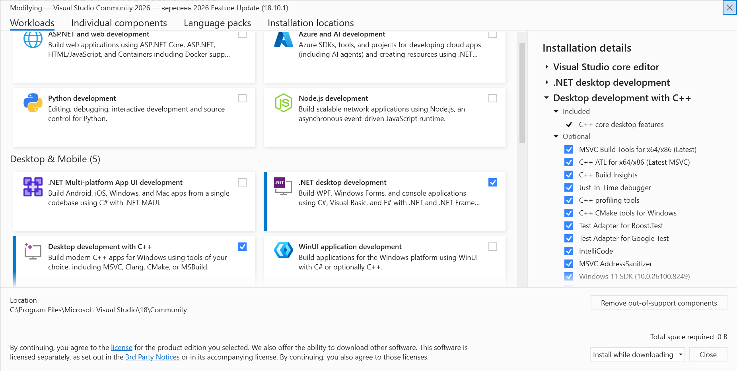Click the .NET Multi-platform App UI development title
This screenshot has height=371, width=737.
click(x=115, y=183)
